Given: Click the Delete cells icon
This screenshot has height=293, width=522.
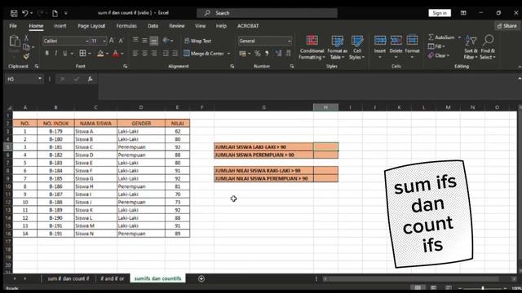Looking at the screenshot, I should pyautogui.click(x=396, y=41).
